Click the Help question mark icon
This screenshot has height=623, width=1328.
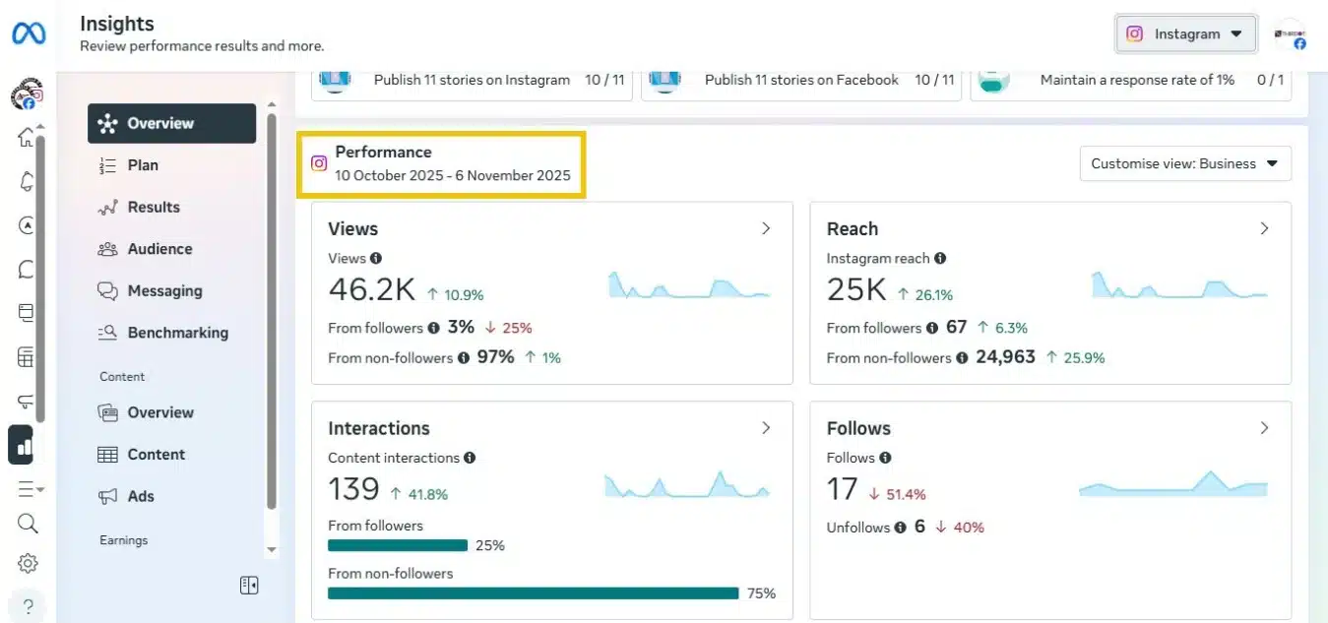tap(28, 605)
